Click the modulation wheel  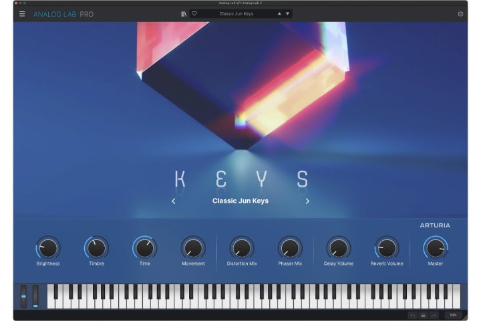click(x=35, y=296)
